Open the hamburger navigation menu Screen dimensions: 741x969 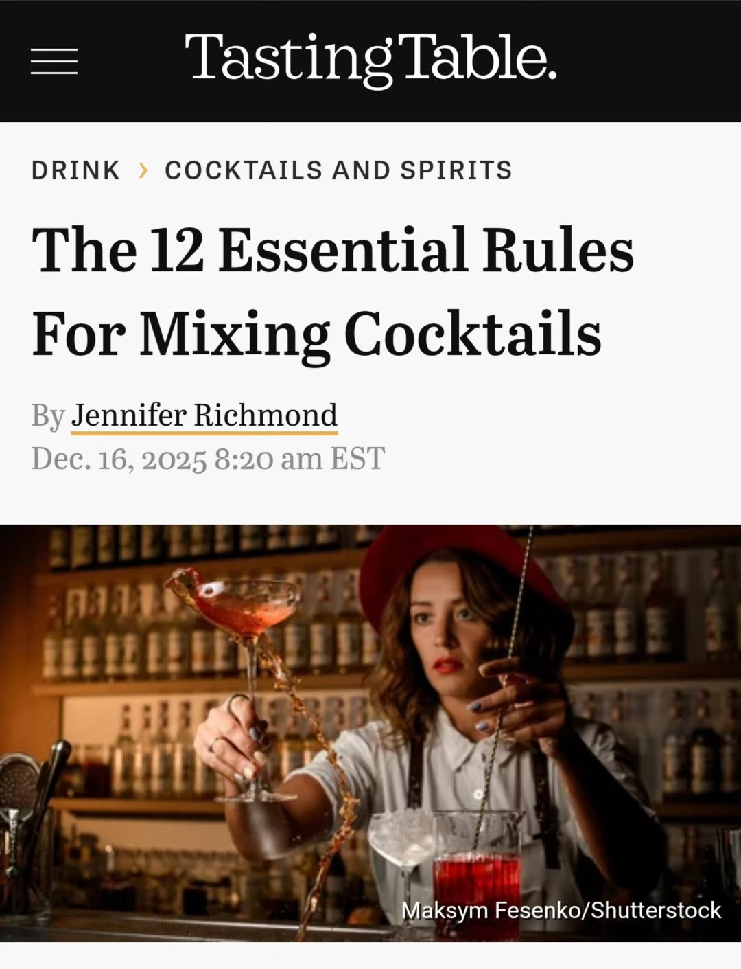(x=54, y=62)
